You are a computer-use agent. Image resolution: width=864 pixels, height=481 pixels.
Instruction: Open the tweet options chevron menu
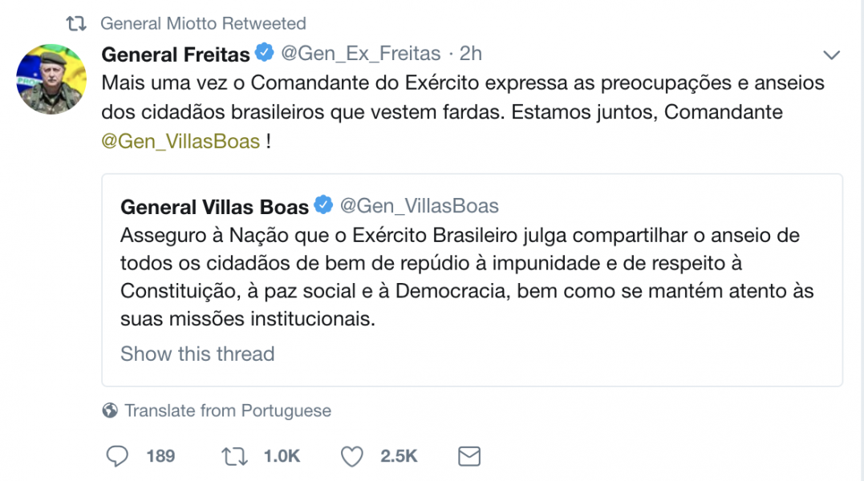[832, 55]
